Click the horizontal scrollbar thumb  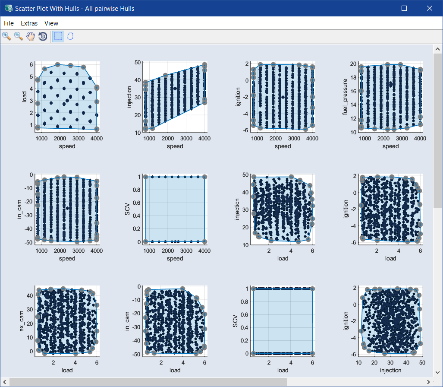216,382
